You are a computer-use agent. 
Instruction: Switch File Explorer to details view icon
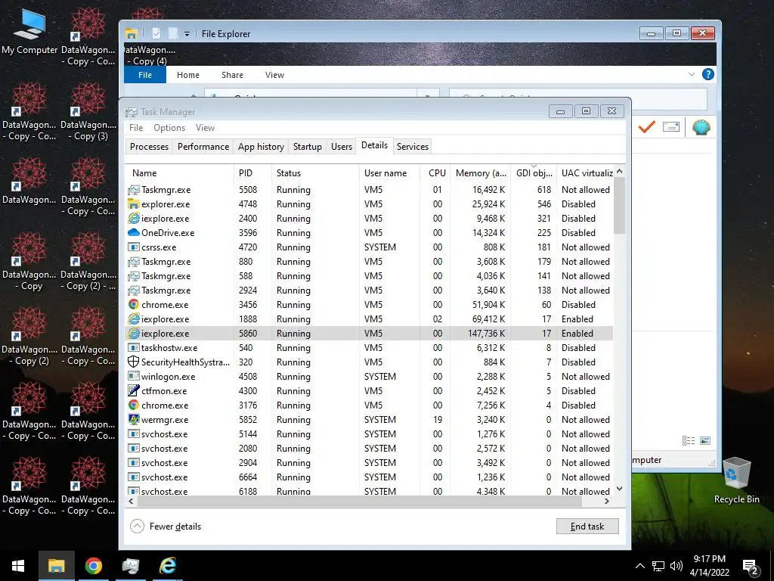pos(688,441)
